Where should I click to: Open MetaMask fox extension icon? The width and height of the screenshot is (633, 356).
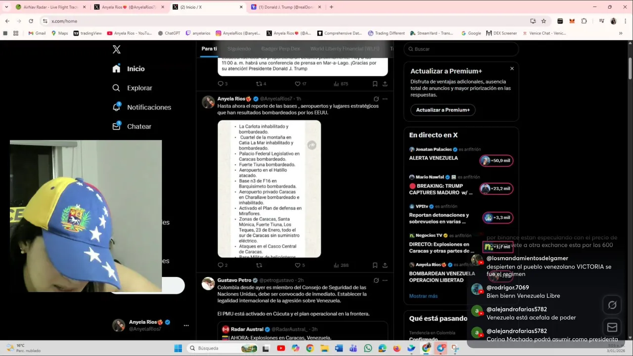(x=572, y=21)
